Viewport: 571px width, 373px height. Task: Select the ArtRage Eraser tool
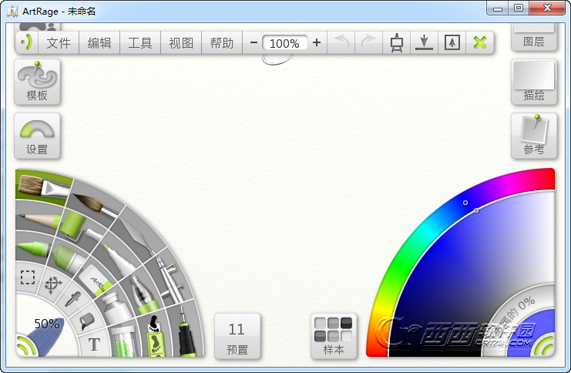(x=96, y=281)
